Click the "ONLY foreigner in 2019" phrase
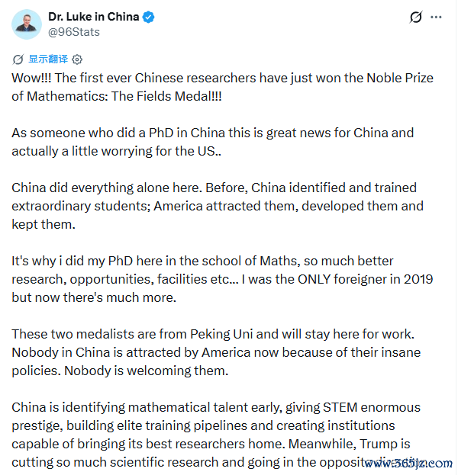458x475 pixels. (365, 279)
